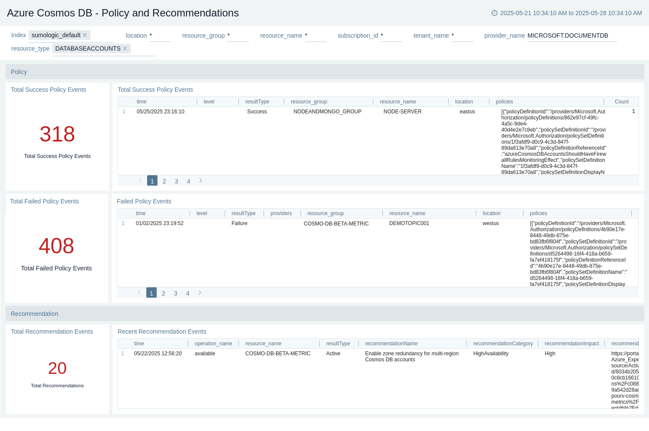Viewport: 649px width, 431px height.
Task: Select the 05/25/2025 23:16:10 time cell
Action: [161, 112]
